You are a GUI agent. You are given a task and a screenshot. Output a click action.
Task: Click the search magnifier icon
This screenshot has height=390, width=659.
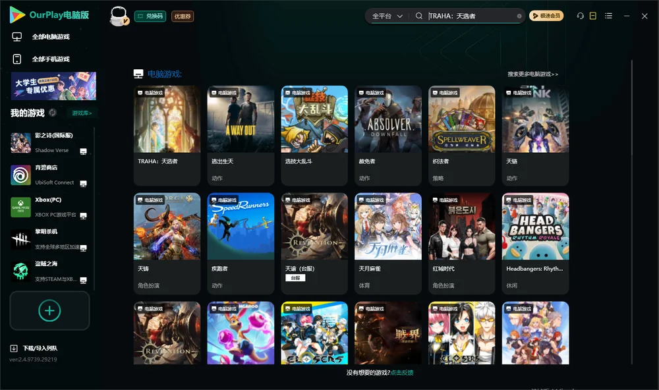418,16
